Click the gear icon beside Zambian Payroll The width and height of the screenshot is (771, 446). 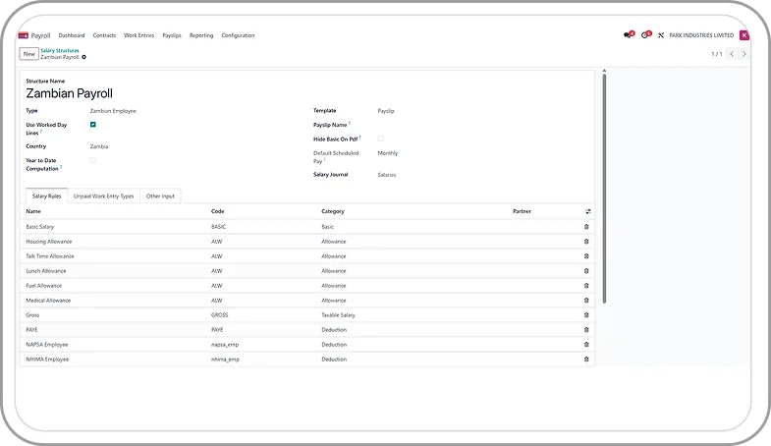tap(84, 57)
